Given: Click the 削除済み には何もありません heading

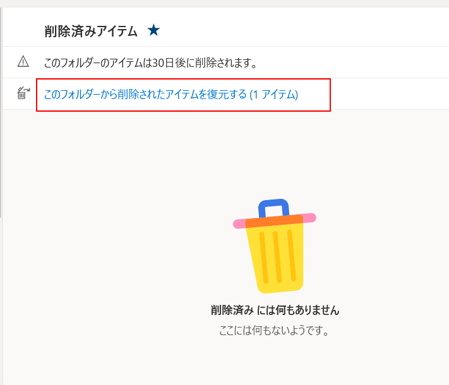Looking at the screenshot, I should point(275,310).
